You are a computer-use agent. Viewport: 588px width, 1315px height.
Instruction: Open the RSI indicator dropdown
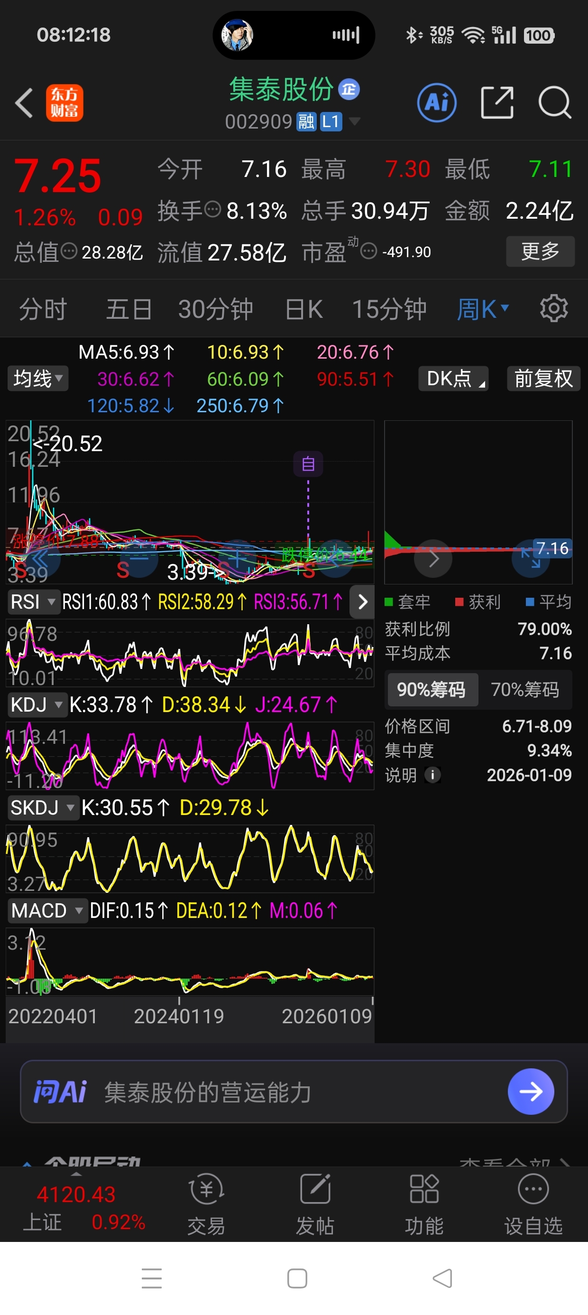(33, 602)
